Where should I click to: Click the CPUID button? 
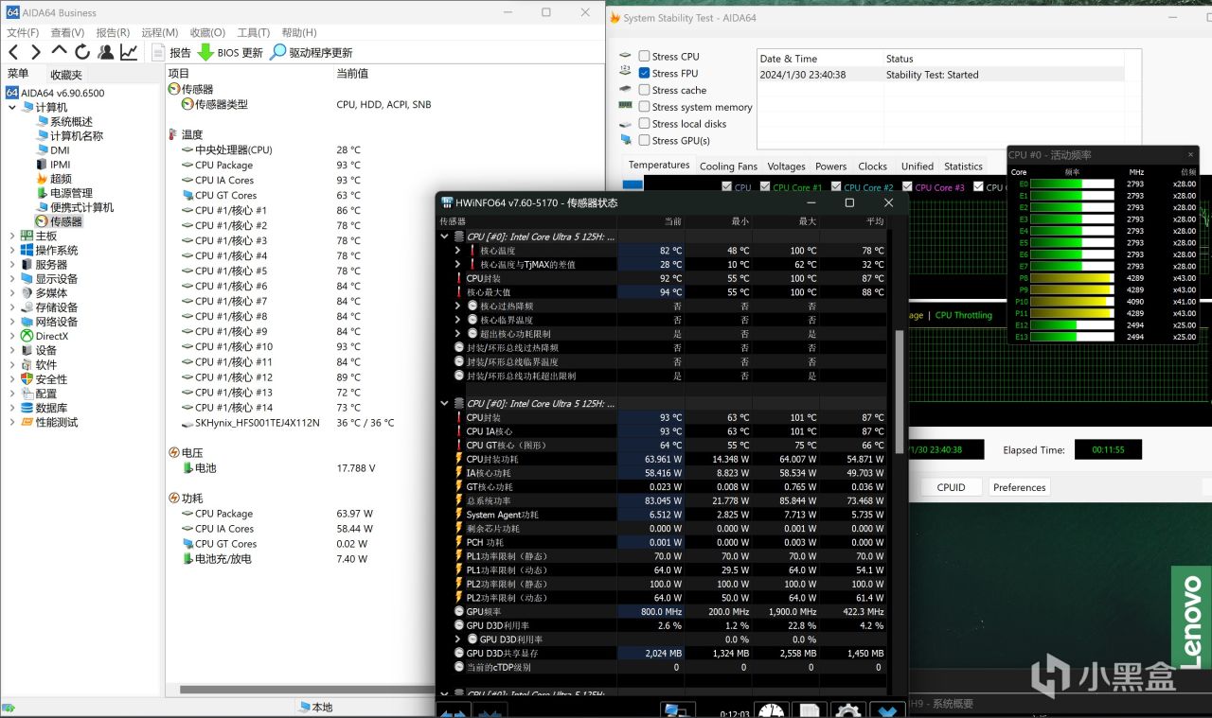[x=951, y=487]
